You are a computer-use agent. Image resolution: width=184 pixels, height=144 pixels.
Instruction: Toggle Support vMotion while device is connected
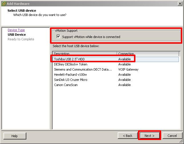point(58,37)
